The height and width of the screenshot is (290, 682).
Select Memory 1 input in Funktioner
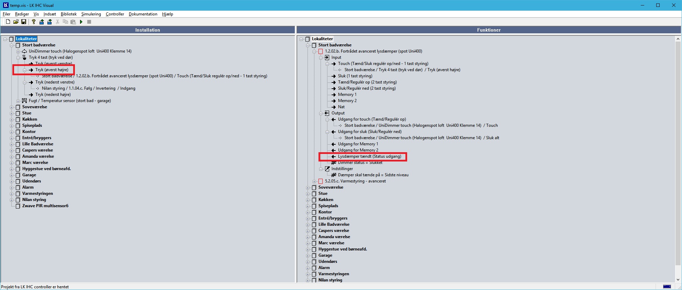click(x=347, y=94)
